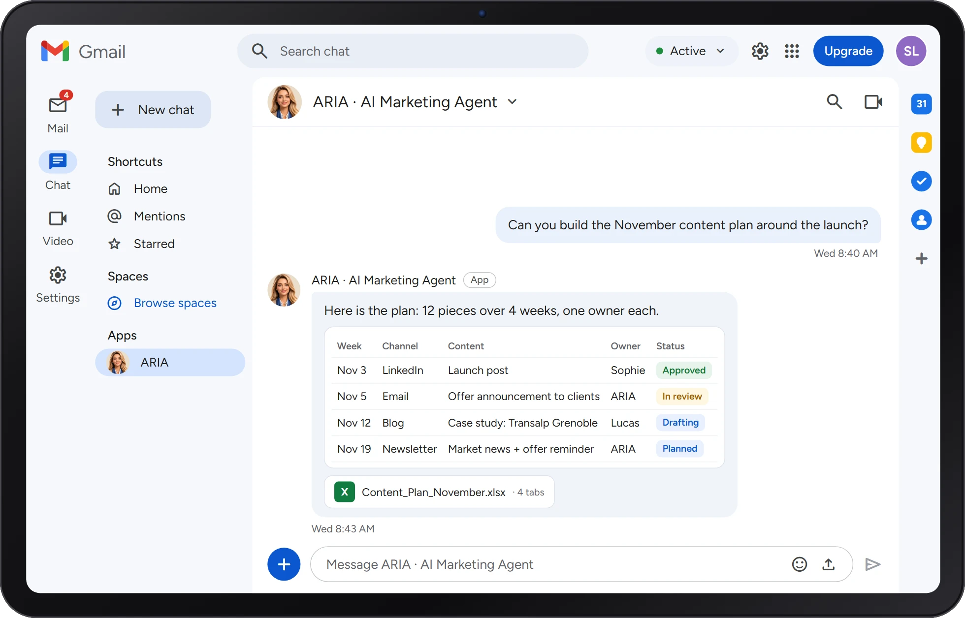Start a video call with ARIA
Viewport: 965px width, 618px height.
coord(873,102)
